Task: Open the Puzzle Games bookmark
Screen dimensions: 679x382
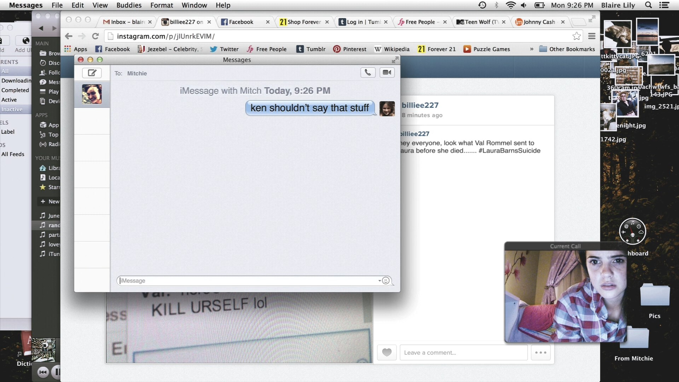Action: tap(487, 49)
